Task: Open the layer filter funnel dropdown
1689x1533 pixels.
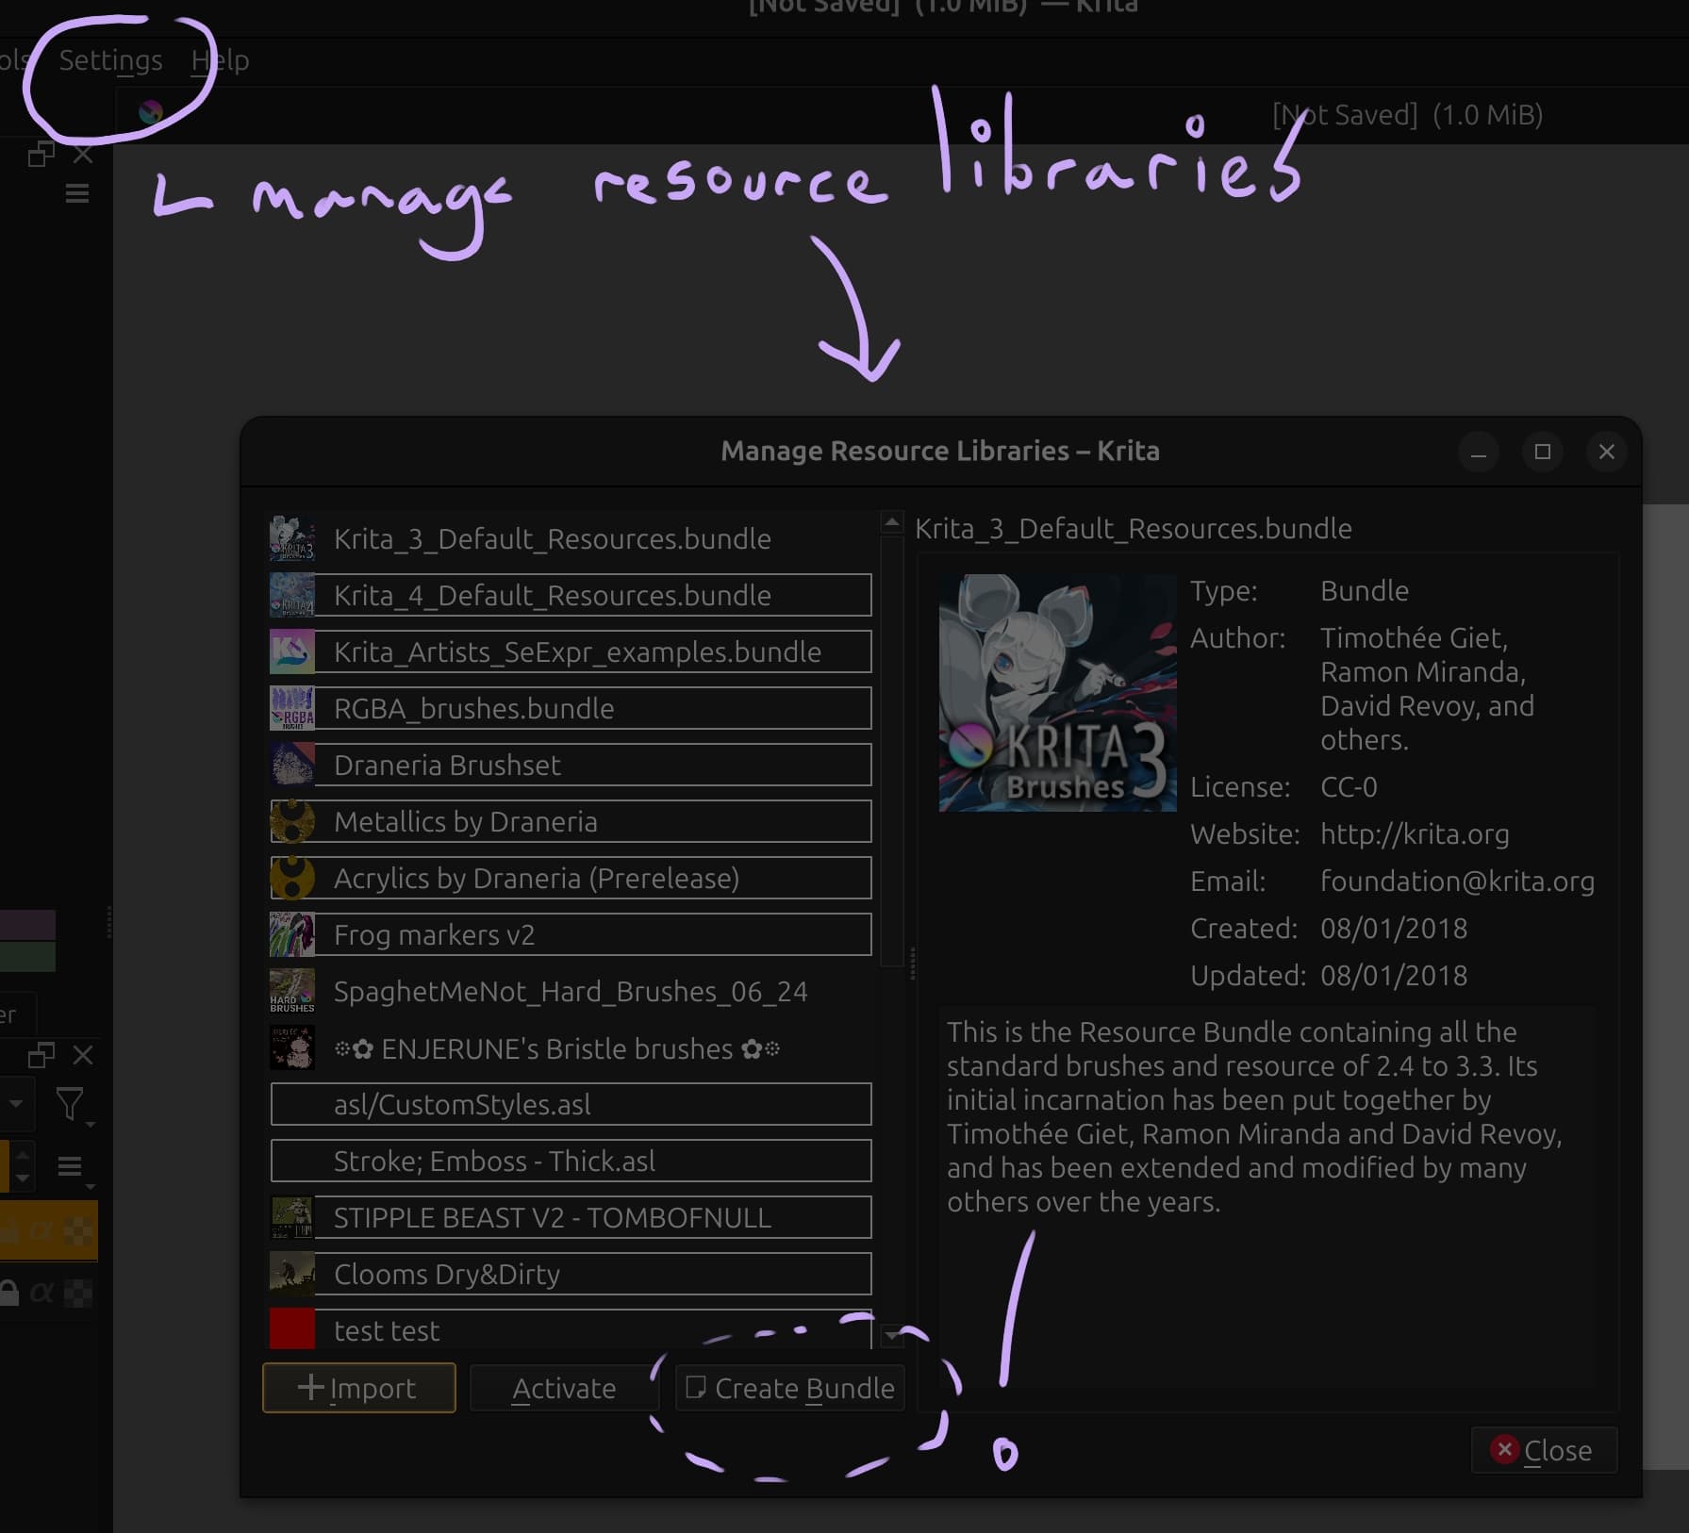Action: pyautogui.click(x=71, y=1105)
